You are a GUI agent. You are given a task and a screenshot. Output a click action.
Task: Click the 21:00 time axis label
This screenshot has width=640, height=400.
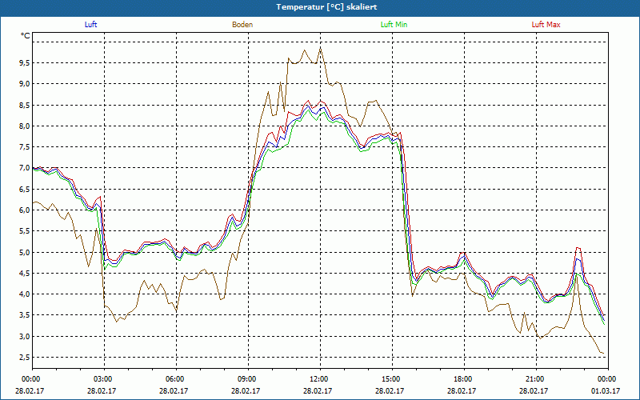(x=535, y=378)
